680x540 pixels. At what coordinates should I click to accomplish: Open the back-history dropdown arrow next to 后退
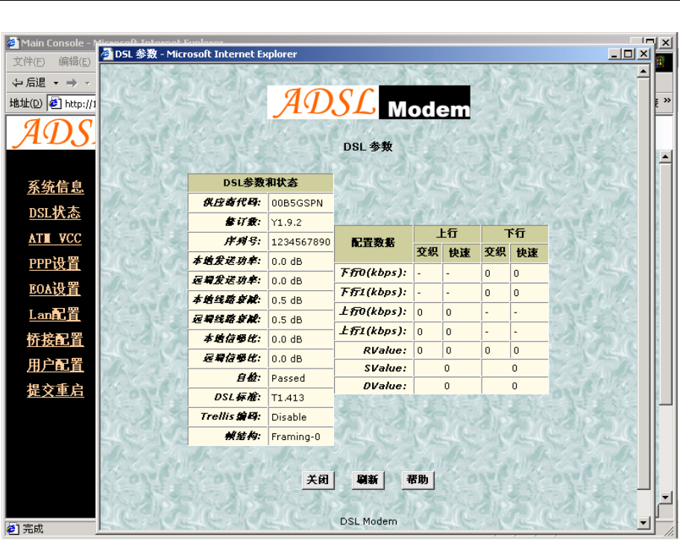click(x=56, y=83)
